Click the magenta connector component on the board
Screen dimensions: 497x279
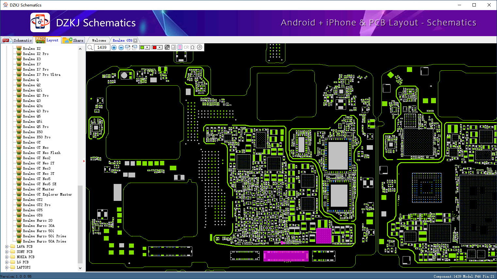(x=286, y=256)
